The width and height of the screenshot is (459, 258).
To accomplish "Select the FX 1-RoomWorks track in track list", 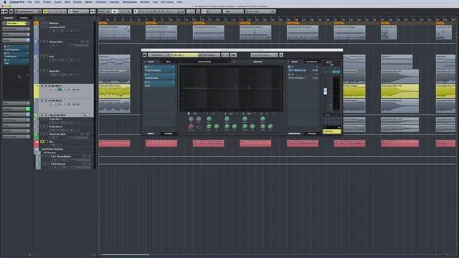I will pos(61,156).
